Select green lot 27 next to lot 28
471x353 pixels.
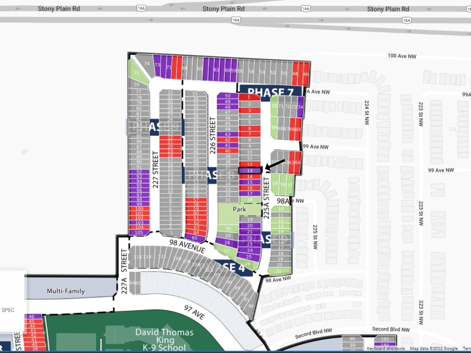227,251
